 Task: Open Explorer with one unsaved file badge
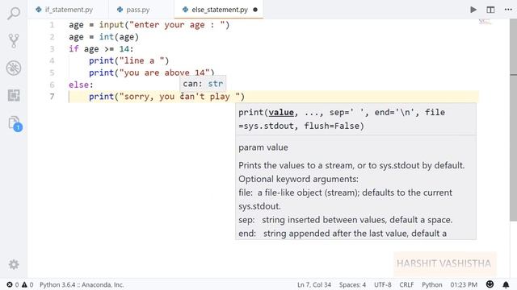(x=15, y=123)
